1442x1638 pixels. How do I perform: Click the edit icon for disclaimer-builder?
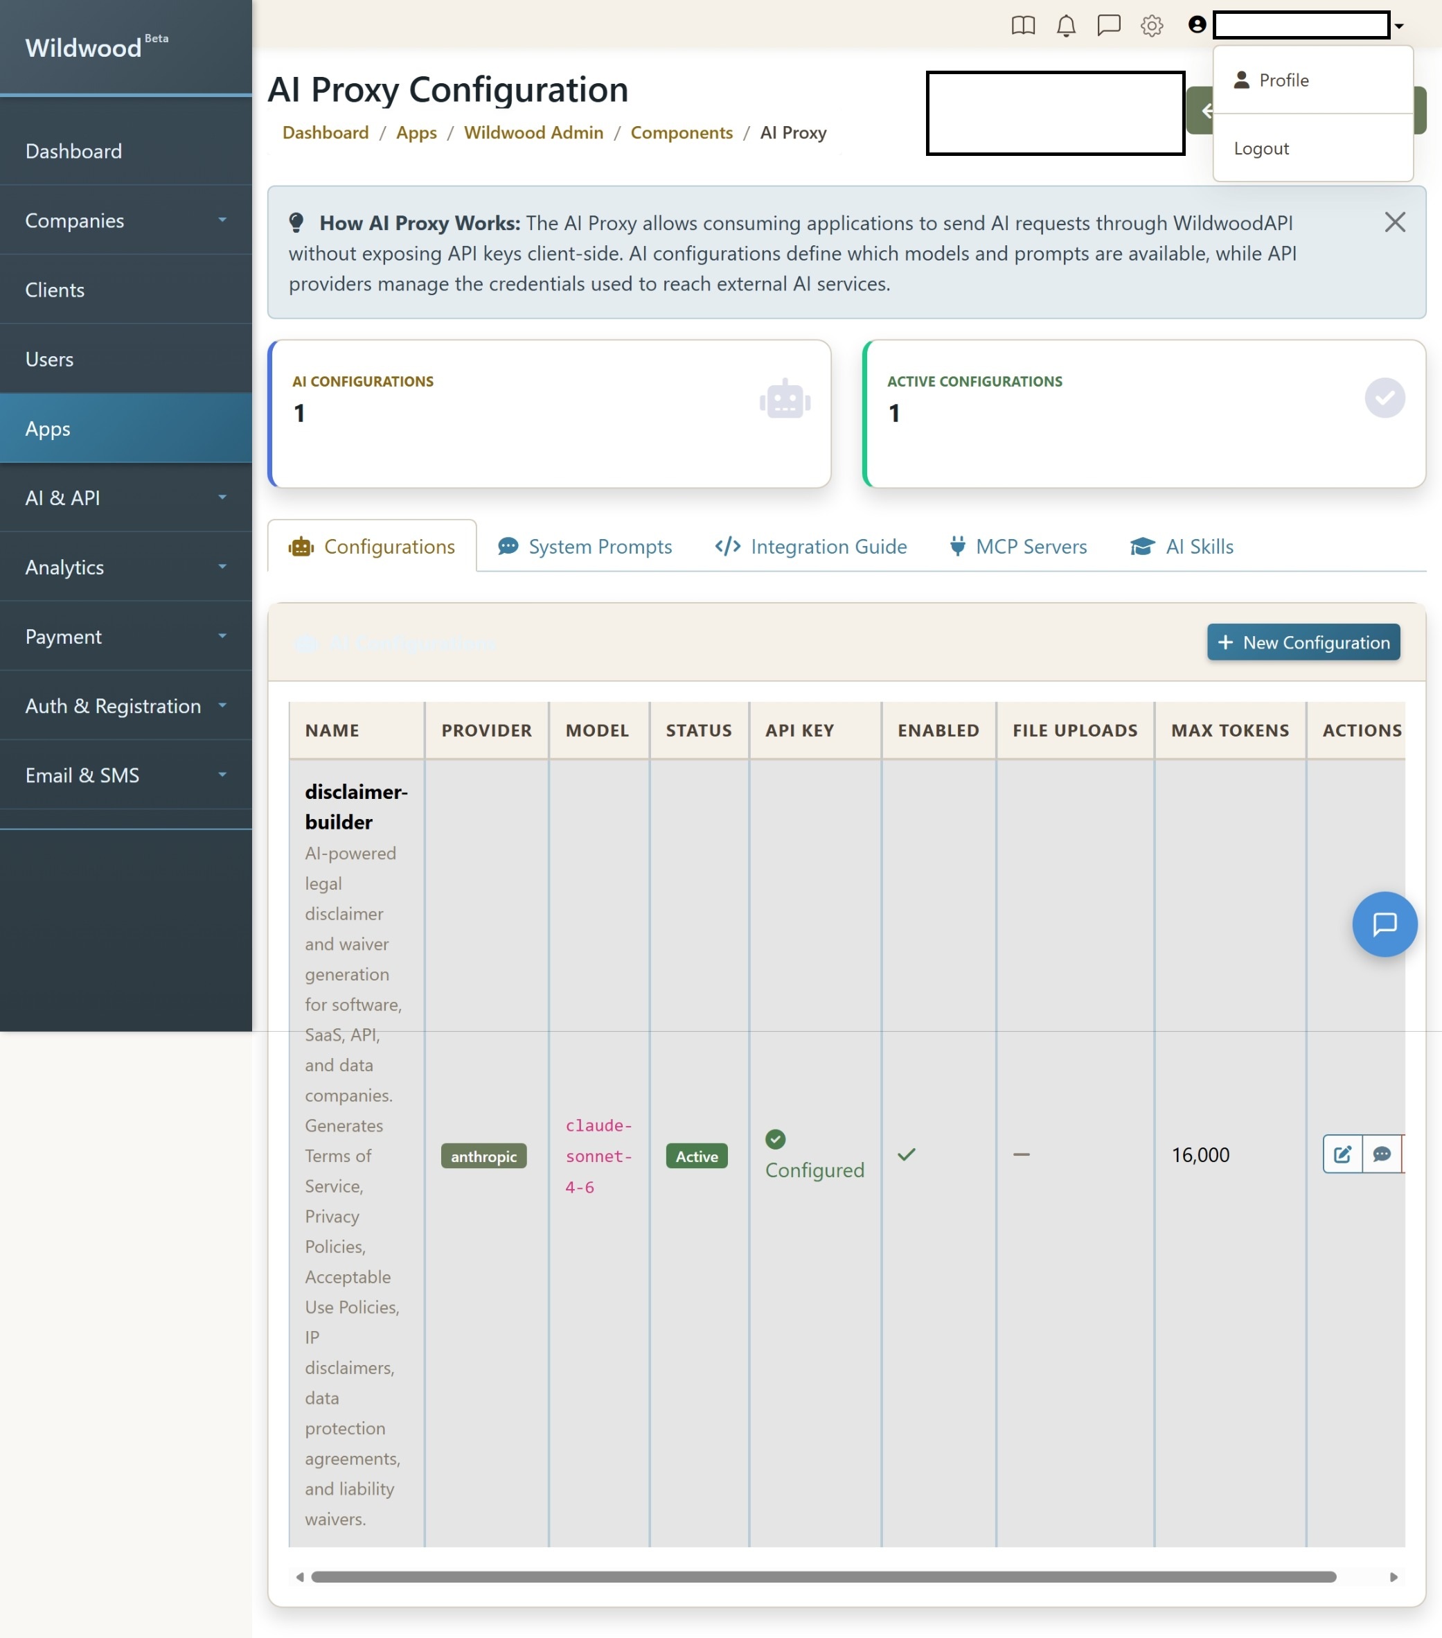(1342, 1154)
